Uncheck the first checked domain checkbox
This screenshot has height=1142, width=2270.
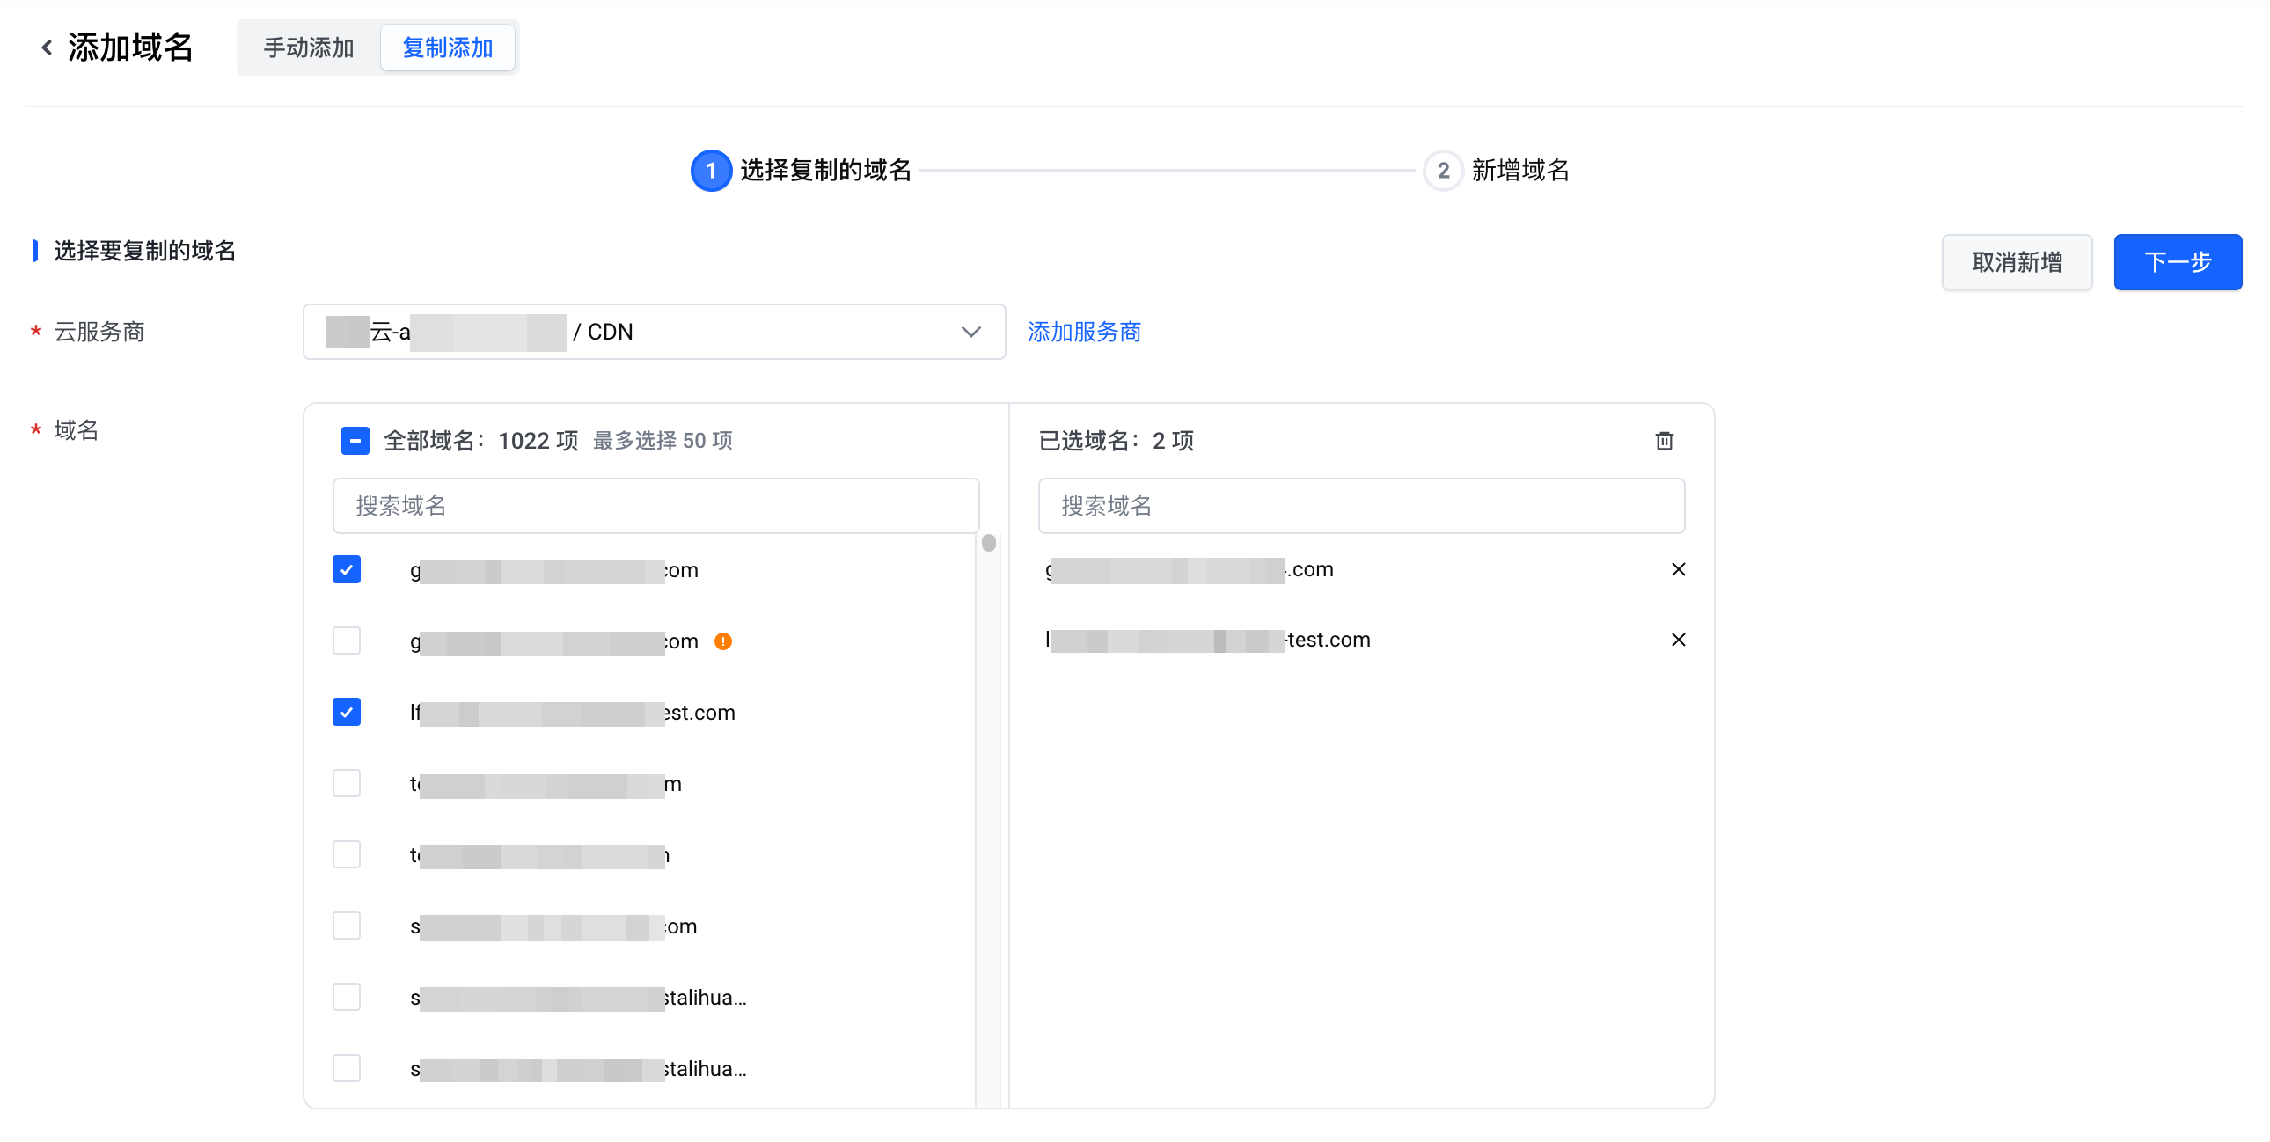tap(347, 570)
